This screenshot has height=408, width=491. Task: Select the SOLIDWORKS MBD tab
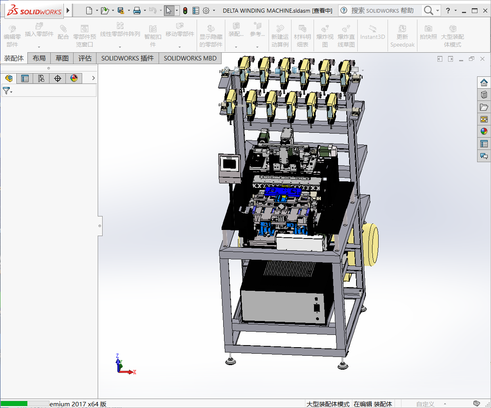click(x=190, y=58)
